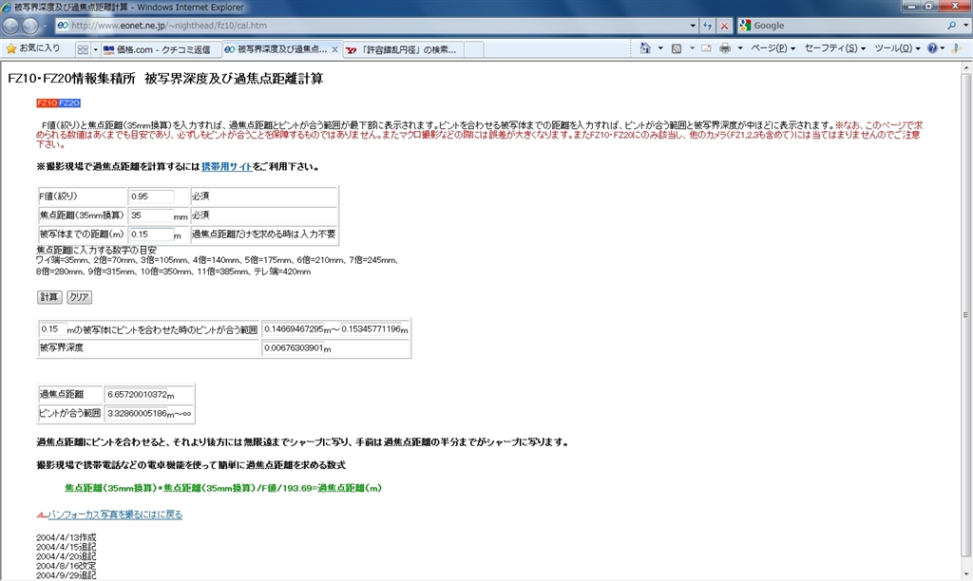Viewport: 973px width, 581px height.
Task: Run search with the magnifier icon
Action: [x=951, y=26]
